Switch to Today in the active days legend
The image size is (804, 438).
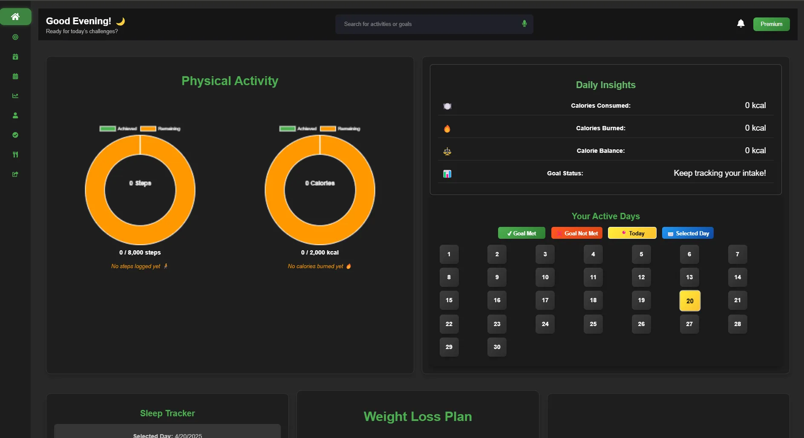[632, 233]
